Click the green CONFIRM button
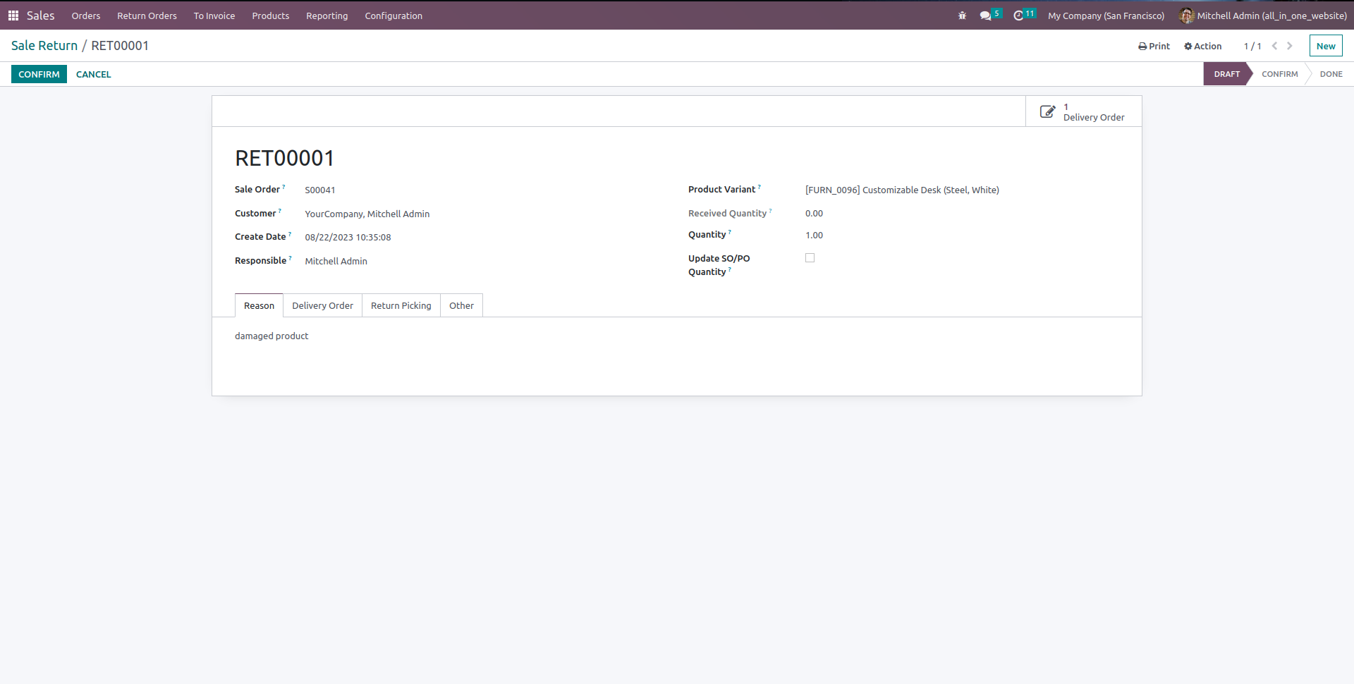 [x=39, y=74]
